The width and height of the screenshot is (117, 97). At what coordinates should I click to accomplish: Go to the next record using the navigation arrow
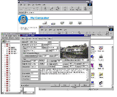26,85
